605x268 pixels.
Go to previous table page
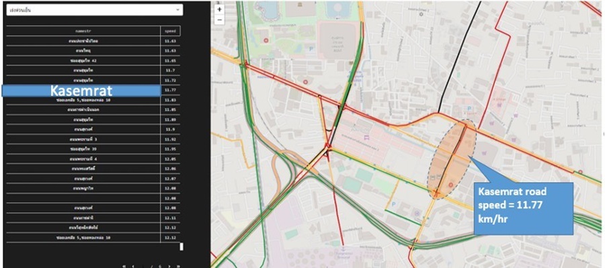(x=134, y=266)
